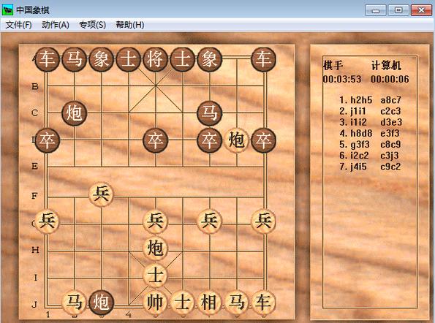Click the reply move c3j3
The height and width of the screenshot is (323, 435).
point(390,156)
